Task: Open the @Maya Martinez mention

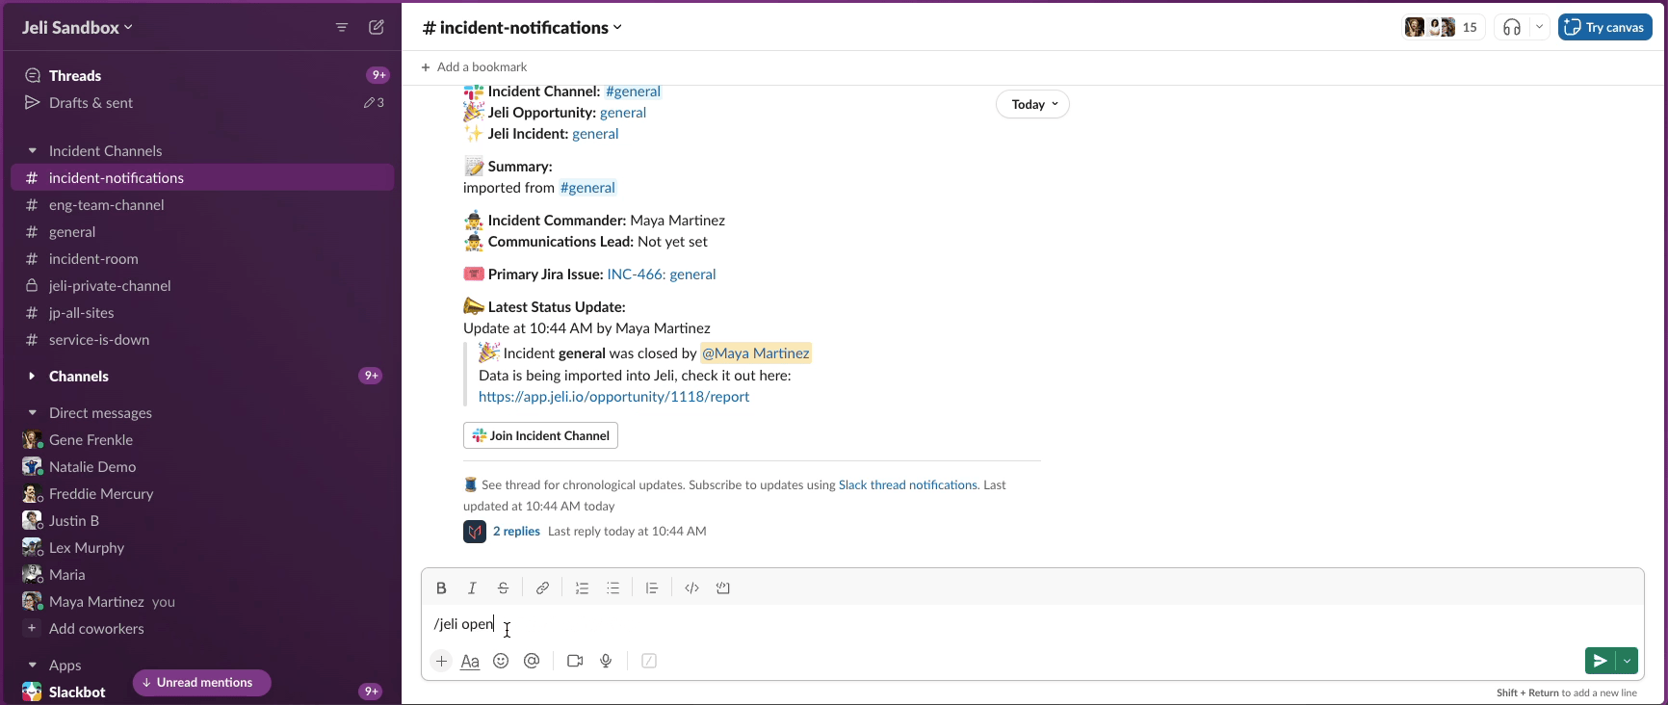Action: (756, 352)
